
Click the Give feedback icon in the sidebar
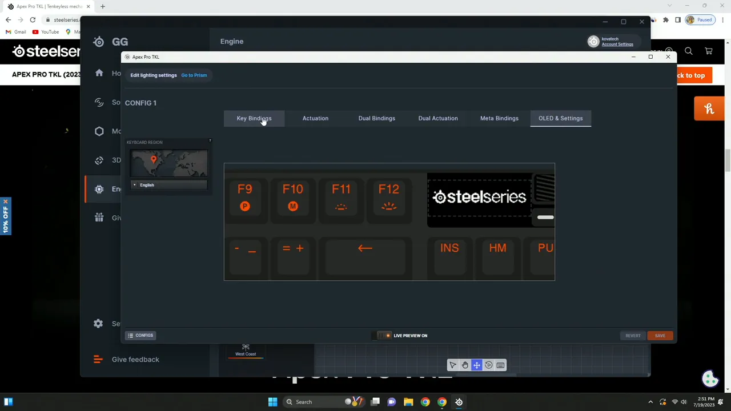point(97,359)
